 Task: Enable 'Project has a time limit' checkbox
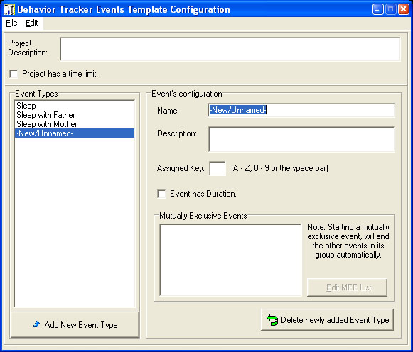14,74
